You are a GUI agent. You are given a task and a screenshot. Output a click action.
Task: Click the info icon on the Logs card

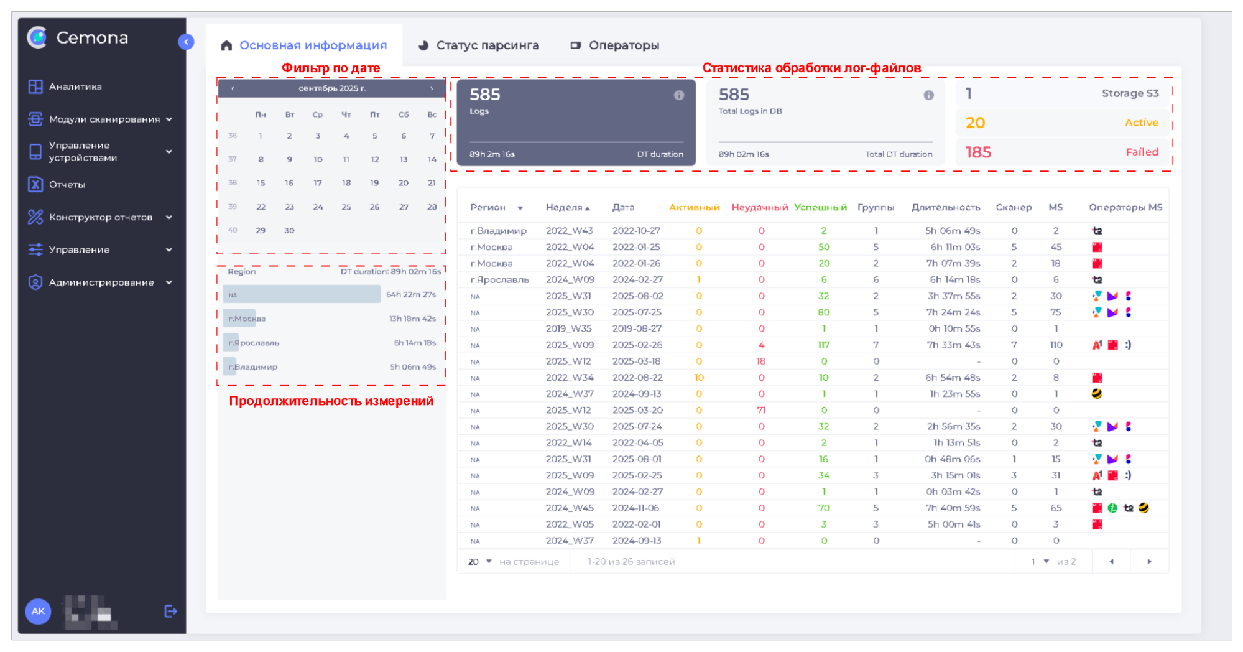679,95
